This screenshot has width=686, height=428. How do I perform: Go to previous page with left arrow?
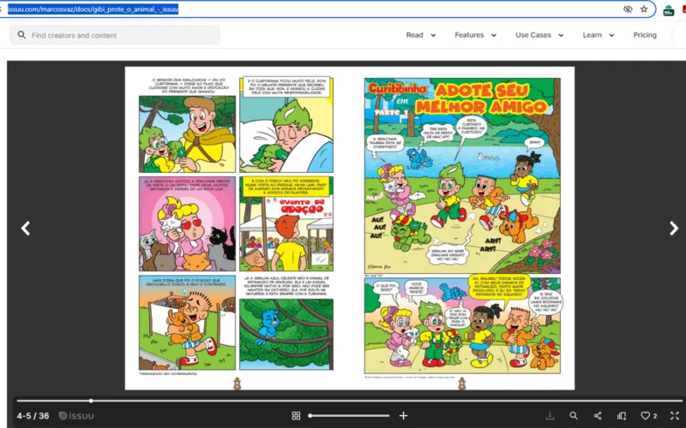26,228
